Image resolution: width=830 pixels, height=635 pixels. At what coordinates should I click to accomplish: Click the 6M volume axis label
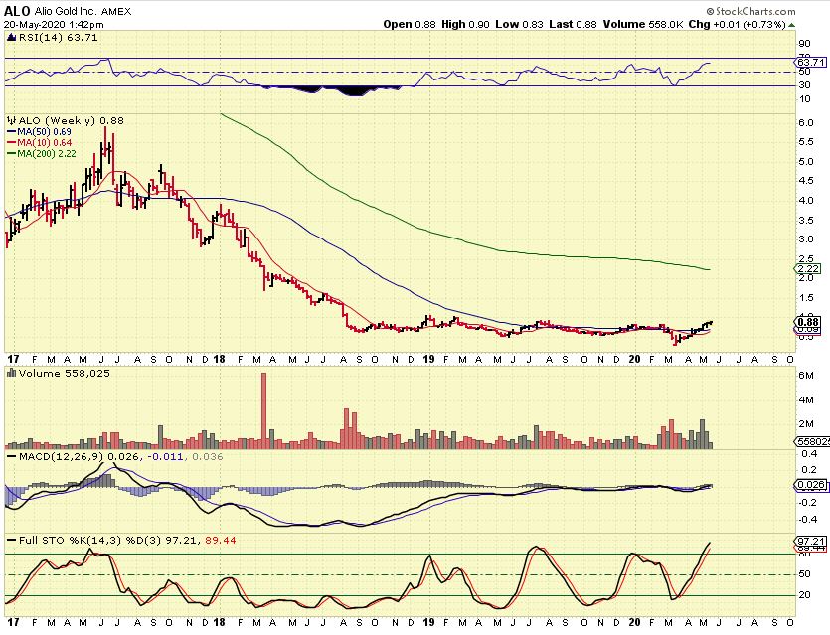click(x=806, y=376)
